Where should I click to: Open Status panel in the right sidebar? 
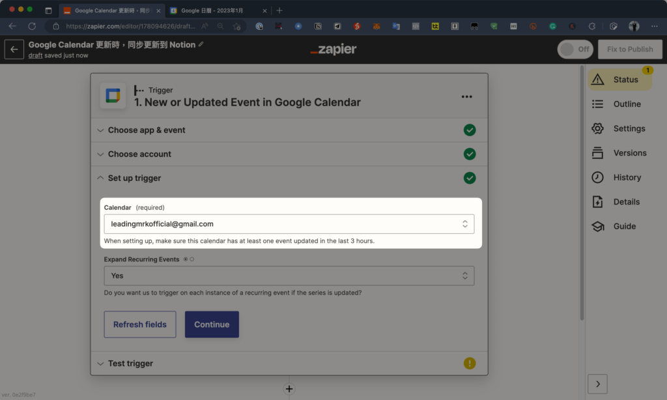(619, 79)
